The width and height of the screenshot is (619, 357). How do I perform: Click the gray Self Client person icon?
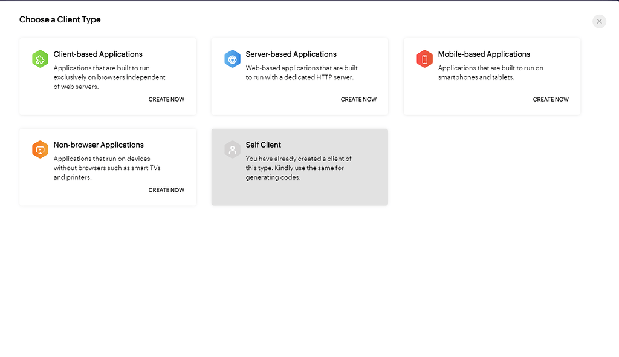(x=232, y=149)
